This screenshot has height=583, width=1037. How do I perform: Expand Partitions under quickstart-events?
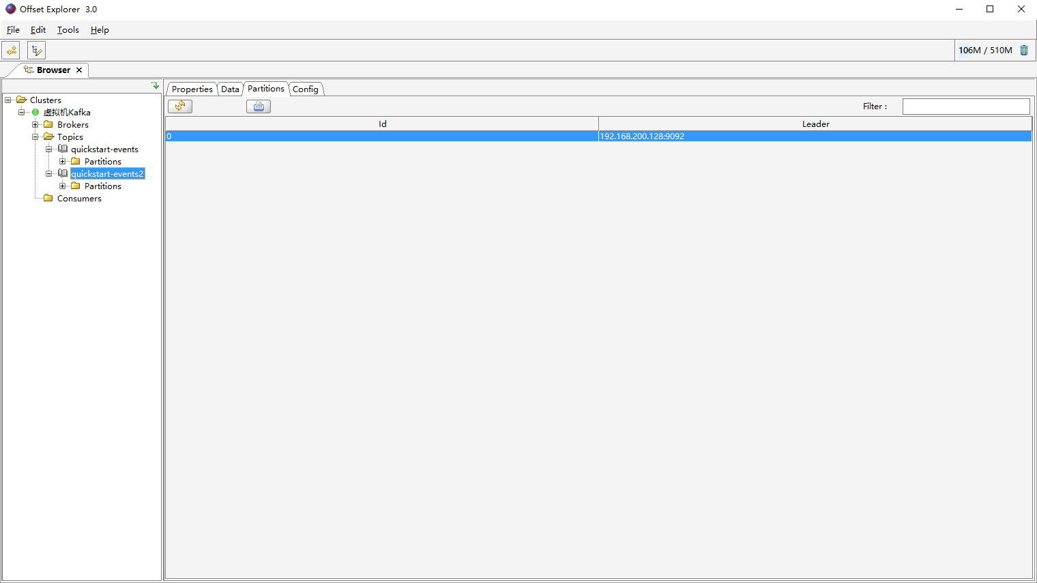[63, 161]
